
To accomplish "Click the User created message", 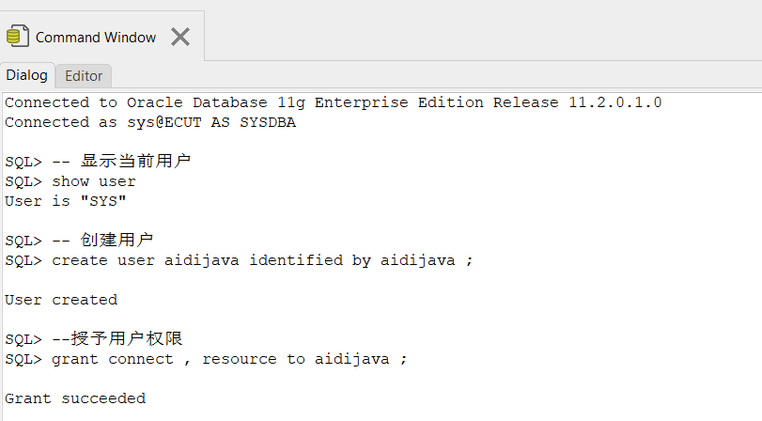I will click(61, 300).
